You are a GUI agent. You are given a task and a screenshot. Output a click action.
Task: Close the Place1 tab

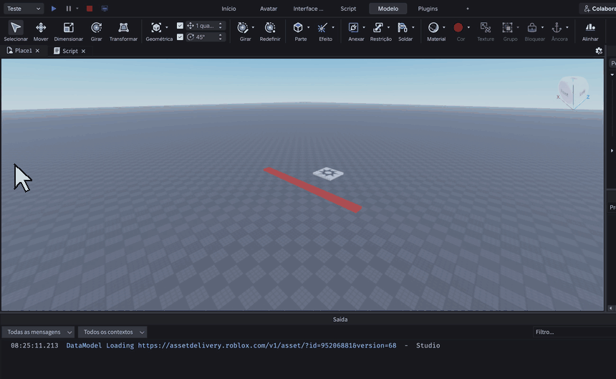click(x=37, y=51)
